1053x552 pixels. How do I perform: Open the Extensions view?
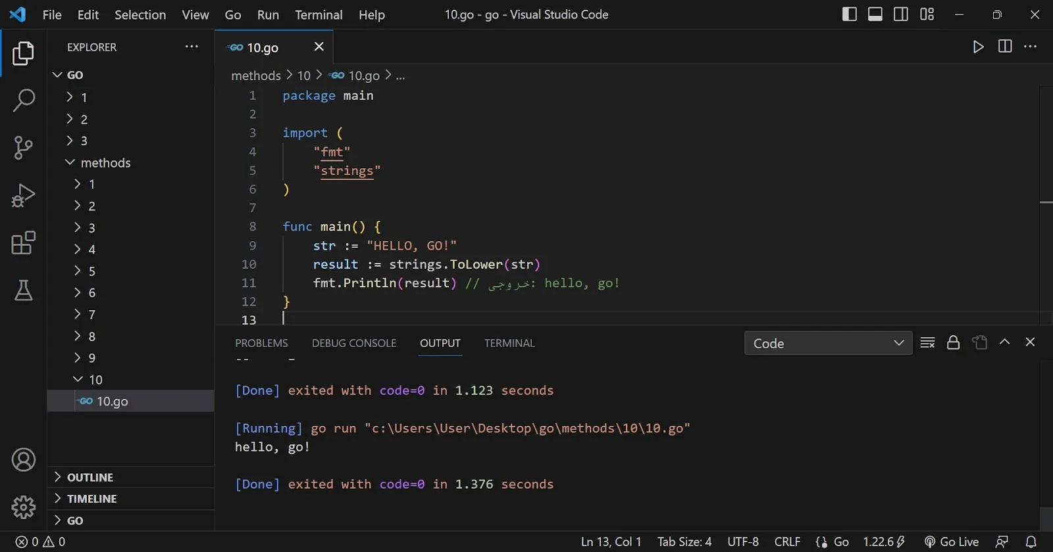[x=23, y=242]
